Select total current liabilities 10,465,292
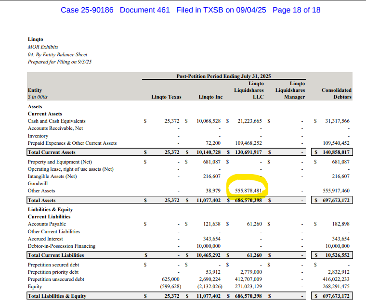 209,255
